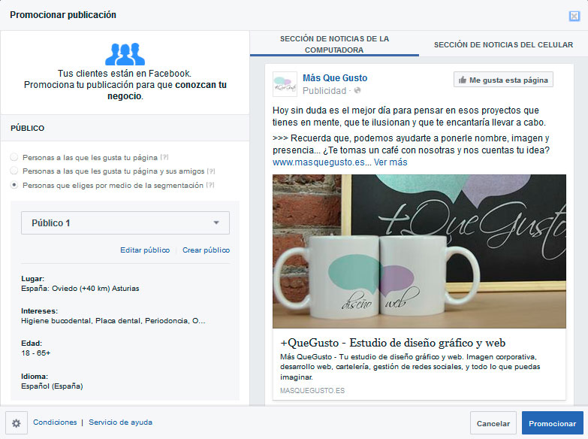The width and height of the screenshot is (588, 439).
Task: Click the globe audience icon beside Publicidad
Action: (x=357, y=91)
